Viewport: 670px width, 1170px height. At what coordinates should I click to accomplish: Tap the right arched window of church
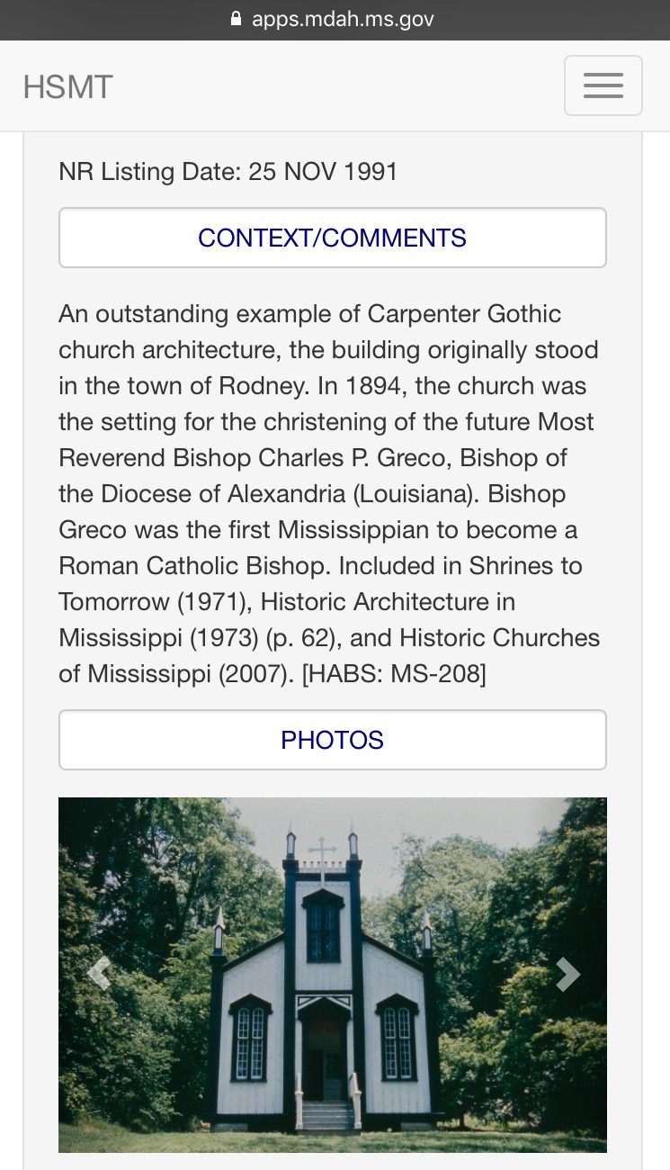(396, 1039)
